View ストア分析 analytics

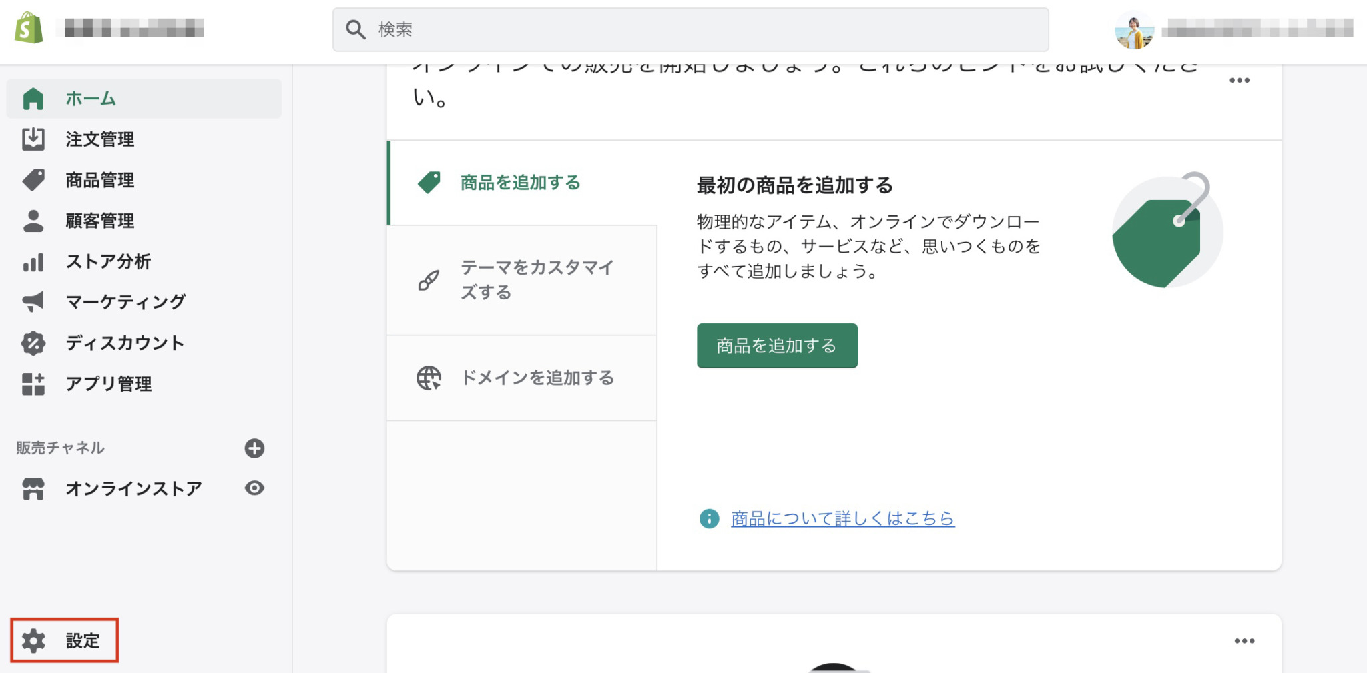pyautogui.click(x=107, y=262)
